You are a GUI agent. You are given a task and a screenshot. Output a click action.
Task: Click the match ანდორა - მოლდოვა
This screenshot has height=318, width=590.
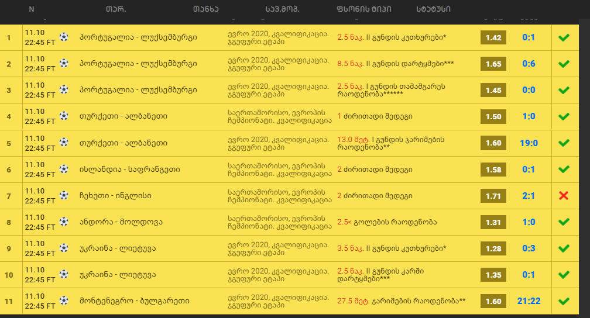tap(121, 222)
